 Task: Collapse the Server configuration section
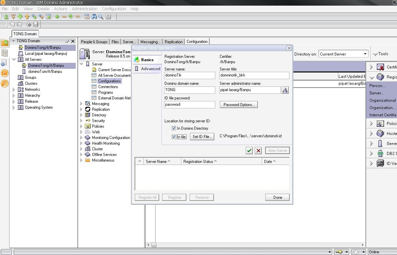(x=81, y=64)
